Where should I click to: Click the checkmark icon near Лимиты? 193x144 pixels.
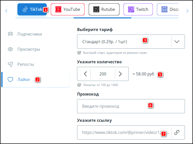point(79,85)
